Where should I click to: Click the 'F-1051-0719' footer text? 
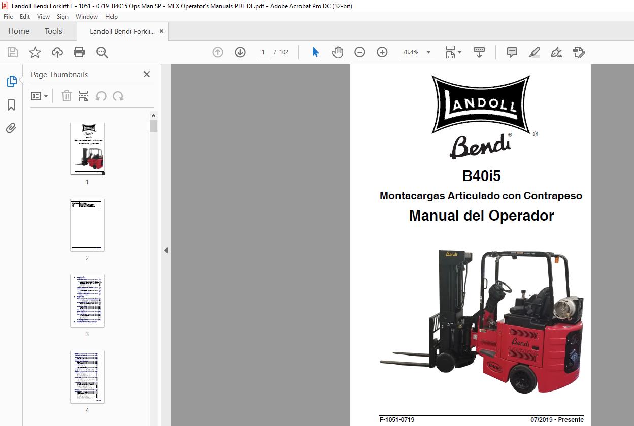[397, 420]
